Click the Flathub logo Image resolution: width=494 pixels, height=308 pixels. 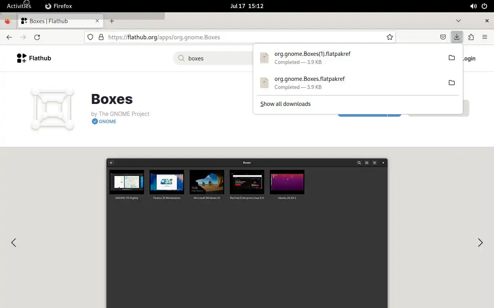34,58
